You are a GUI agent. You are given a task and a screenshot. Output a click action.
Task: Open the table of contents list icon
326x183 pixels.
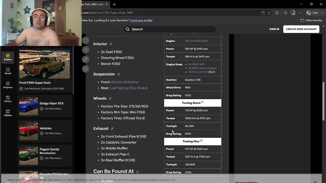click(86, 50)
